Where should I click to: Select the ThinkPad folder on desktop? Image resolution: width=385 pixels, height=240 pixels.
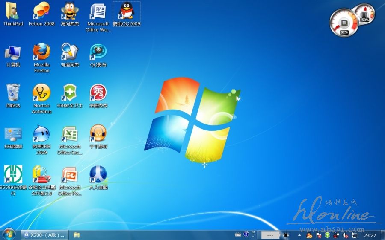click(13, 11)
